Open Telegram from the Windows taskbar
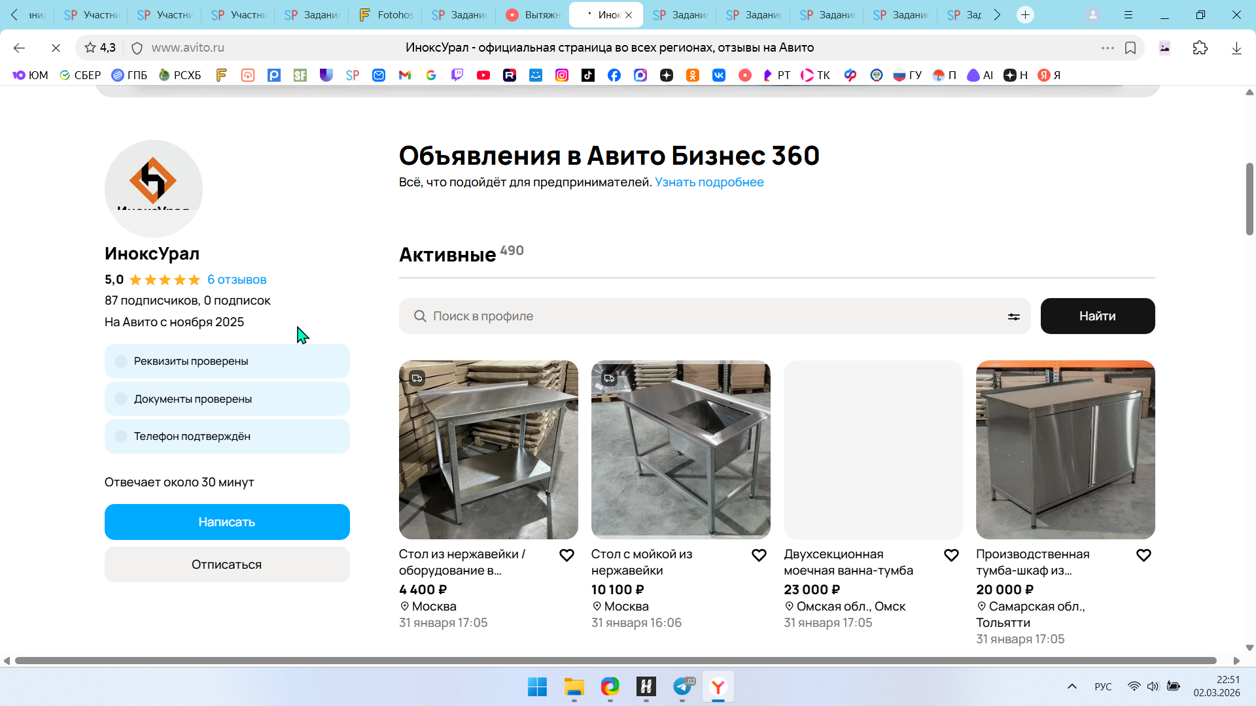The width and height of the screenshot is (1256, 706). [682, 687]
